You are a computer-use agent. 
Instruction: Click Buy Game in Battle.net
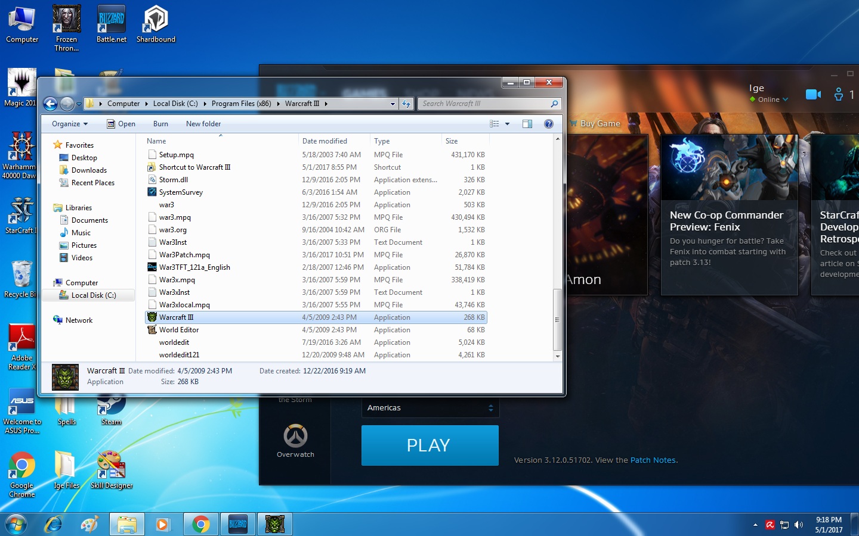click(595, 123)
